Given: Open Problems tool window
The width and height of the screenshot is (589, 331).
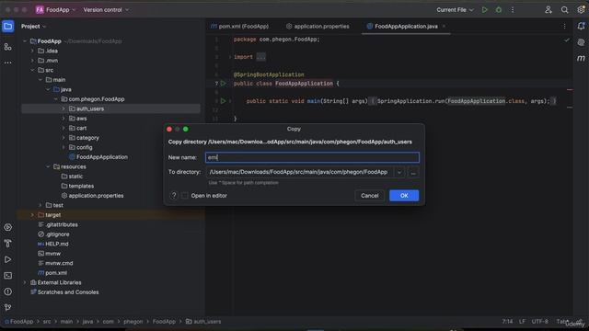Looking at the screenshot, I should click(8, 291).
